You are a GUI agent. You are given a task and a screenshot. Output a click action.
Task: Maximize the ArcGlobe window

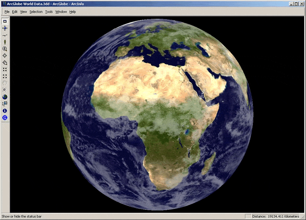coord(296,4)
